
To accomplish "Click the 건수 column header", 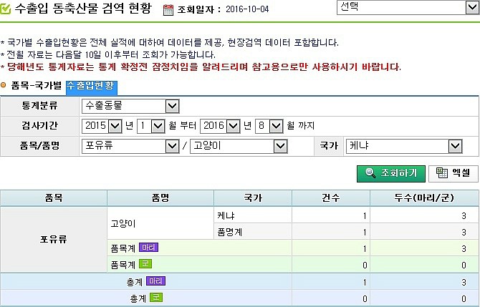I will (331, 198).
